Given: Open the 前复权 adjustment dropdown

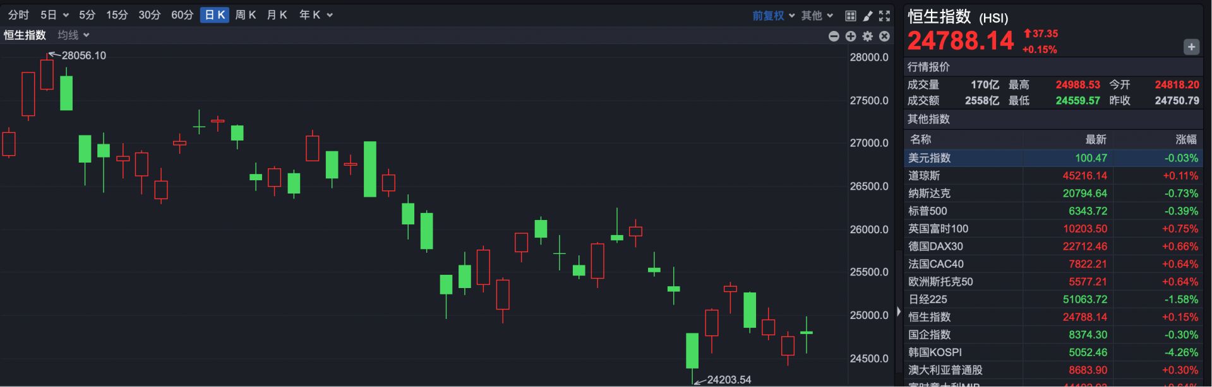Looking at the screenshot, I should tap(773, 16).
